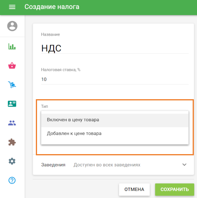This screenshot has height=198, width=197.
Task: Open the items shopping basket section
Action: tap(12, 66)
